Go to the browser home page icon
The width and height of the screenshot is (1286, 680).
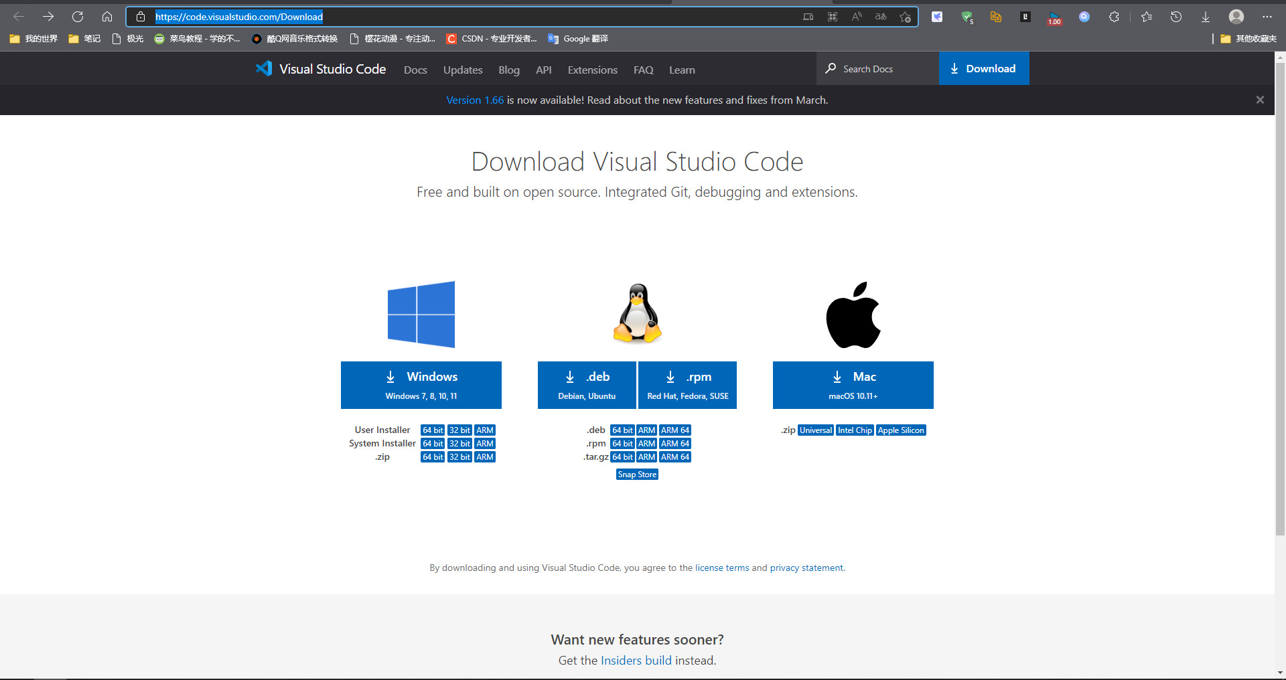(107, 17)
